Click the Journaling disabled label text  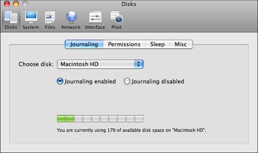tap(157, 81)
